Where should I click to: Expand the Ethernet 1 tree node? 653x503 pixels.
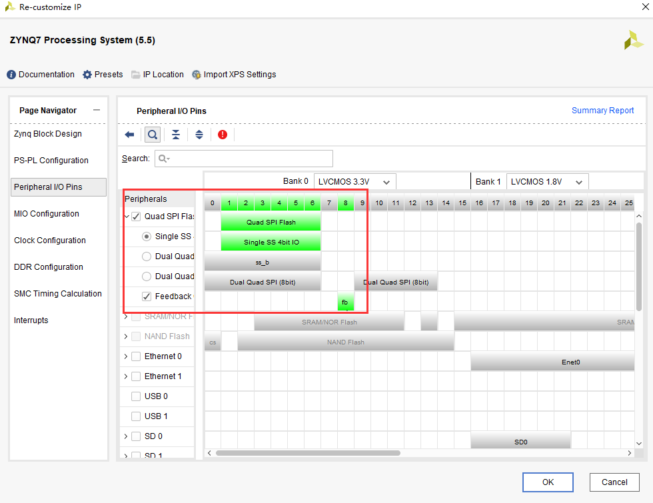tap(126, 376)
